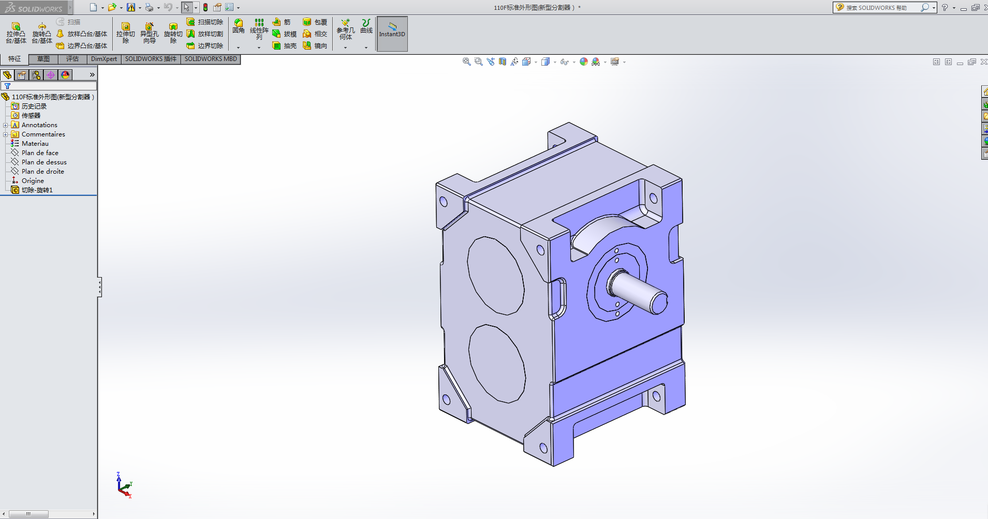Click the Zoom to Fit magnifier icon
The width and height of the screenshot is (988, 519).
pos(466,62)
